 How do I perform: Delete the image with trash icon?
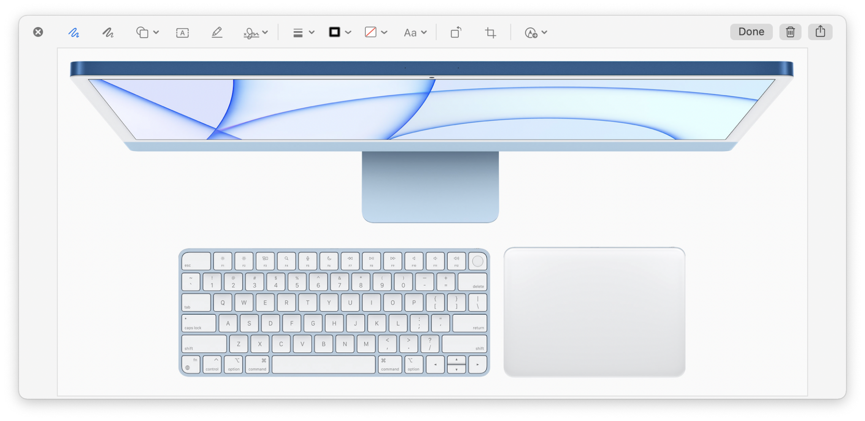point(790,32)
